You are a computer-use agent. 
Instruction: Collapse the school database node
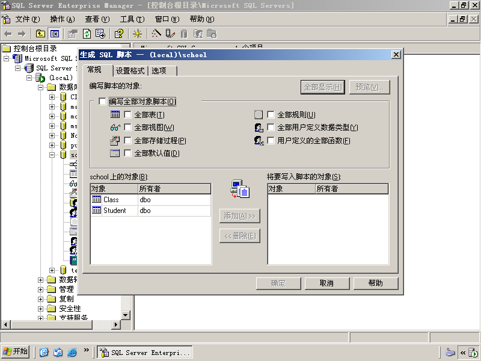coord(52,155)
